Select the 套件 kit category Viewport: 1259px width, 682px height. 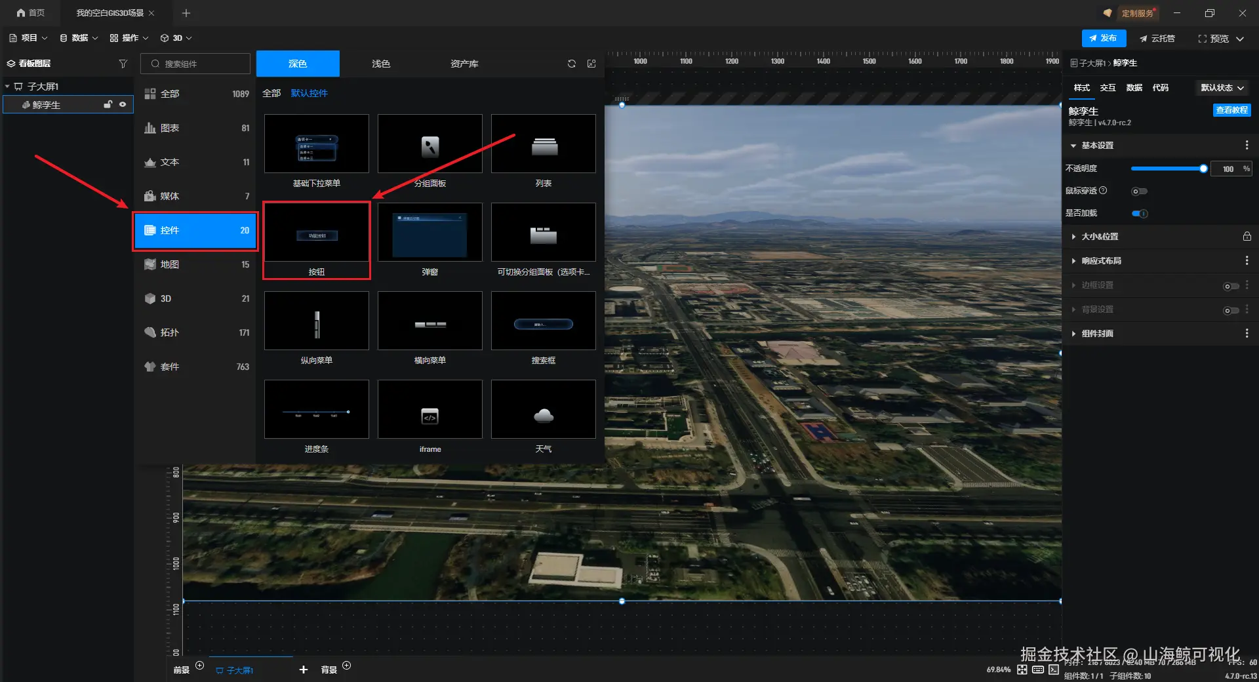pos(196,367)
